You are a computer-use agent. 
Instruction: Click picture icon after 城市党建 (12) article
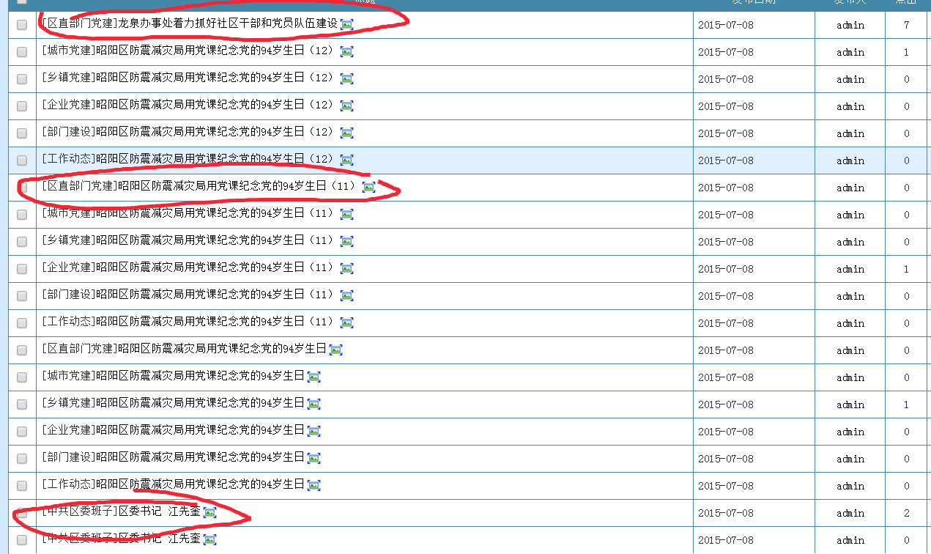point(346,51)
